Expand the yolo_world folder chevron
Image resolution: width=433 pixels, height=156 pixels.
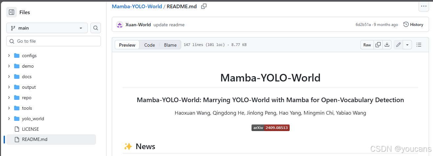[x=9, y=119]
